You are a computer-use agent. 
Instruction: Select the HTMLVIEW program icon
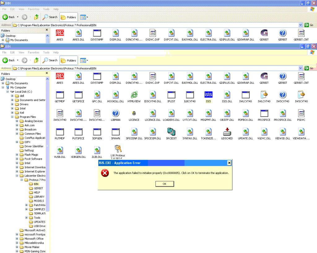134,95
